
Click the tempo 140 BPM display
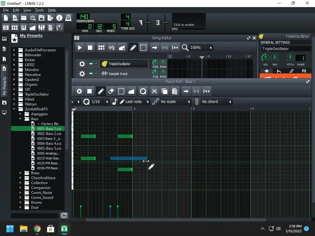83,17
